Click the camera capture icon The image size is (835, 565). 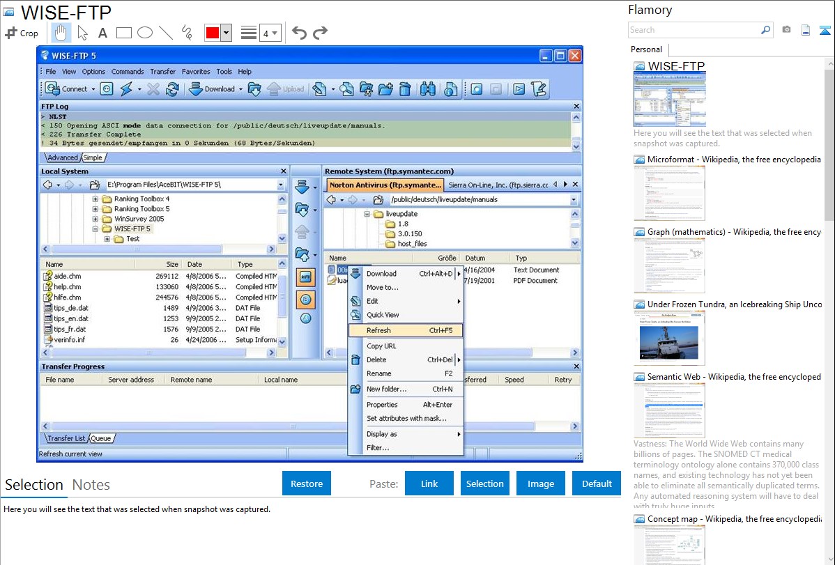(786, 30)
